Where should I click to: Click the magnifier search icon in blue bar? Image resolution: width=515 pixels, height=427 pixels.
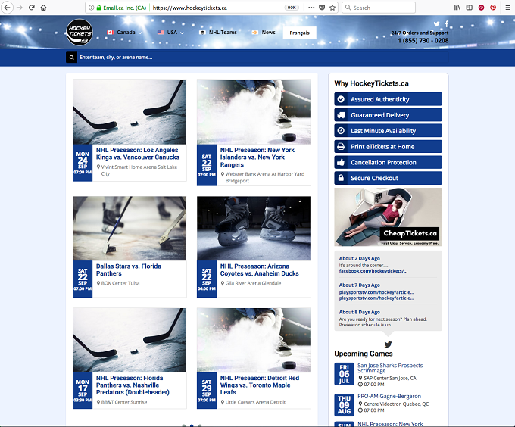point(72,57)
